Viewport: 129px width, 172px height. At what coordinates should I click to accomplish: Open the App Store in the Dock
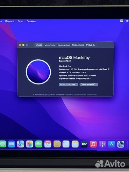click(111, 144)
